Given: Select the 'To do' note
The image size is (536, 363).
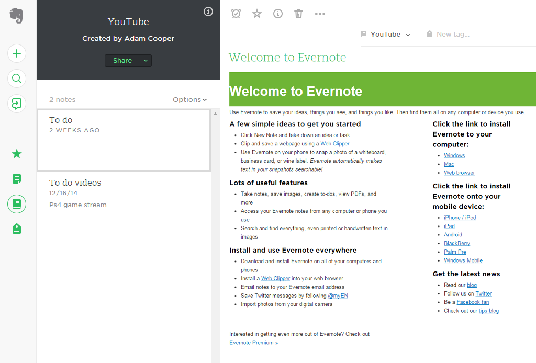Looking at the screenshot, I should click(124, 140).
